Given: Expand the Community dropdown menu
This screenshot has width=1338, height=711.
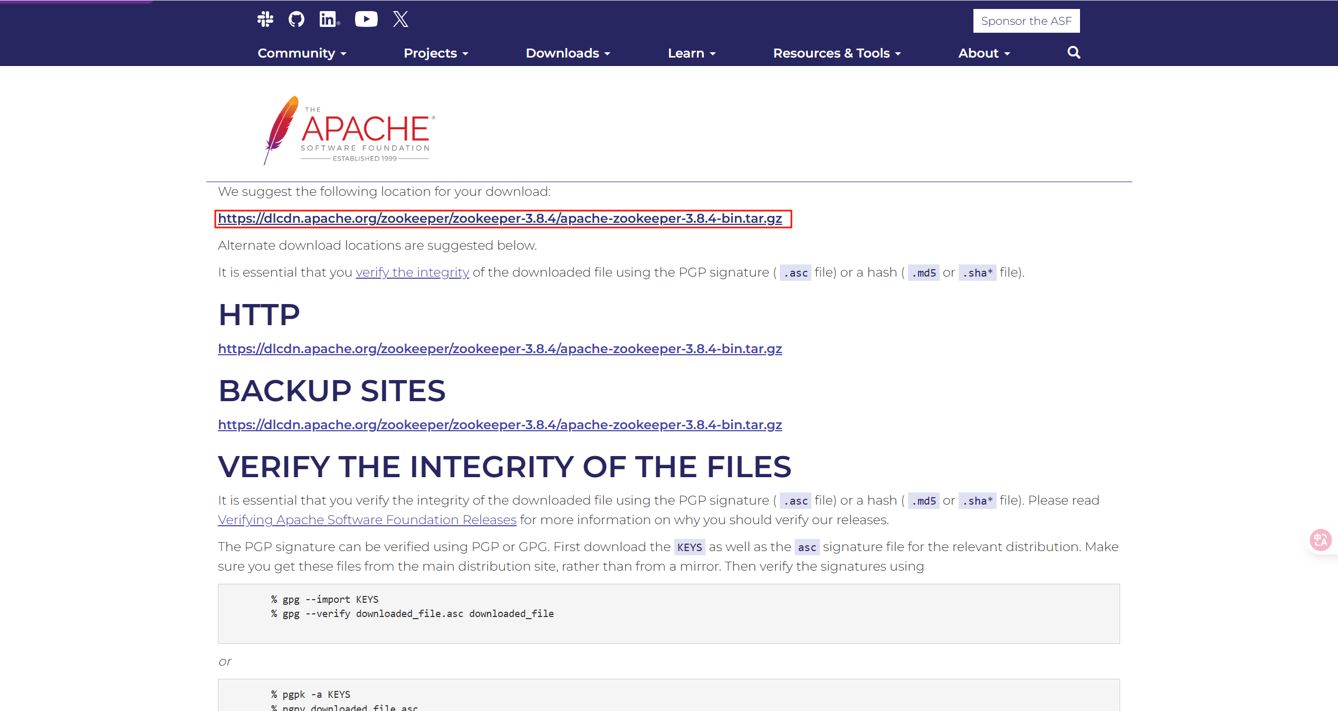Looking at the screenshot, I should pyautogui.click(x=302, y=53).
